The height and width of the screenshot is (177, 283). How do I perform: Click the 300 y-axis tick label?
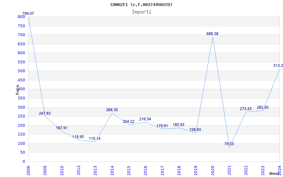click(x=21, y=108)
